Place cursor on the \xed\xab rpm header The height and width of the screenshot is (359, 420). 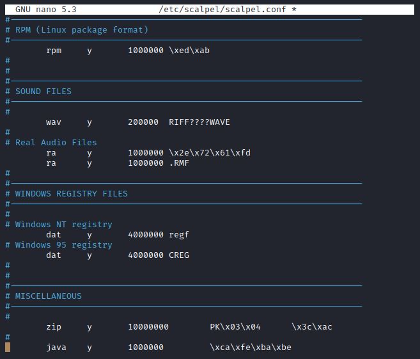click(x=189, y=51)
